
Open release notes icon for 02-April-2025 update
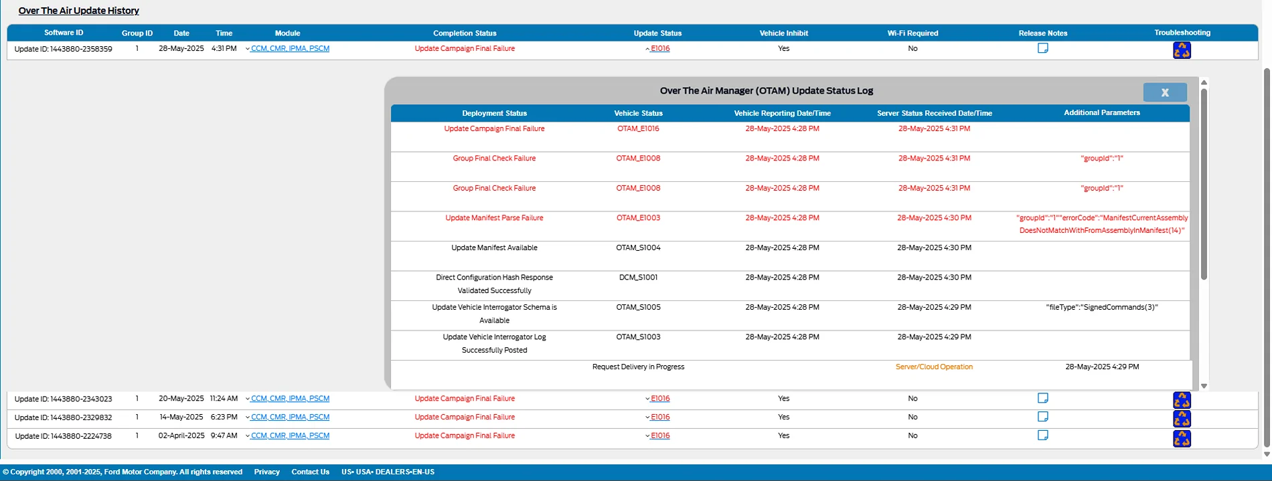(x=1042, y=436)
